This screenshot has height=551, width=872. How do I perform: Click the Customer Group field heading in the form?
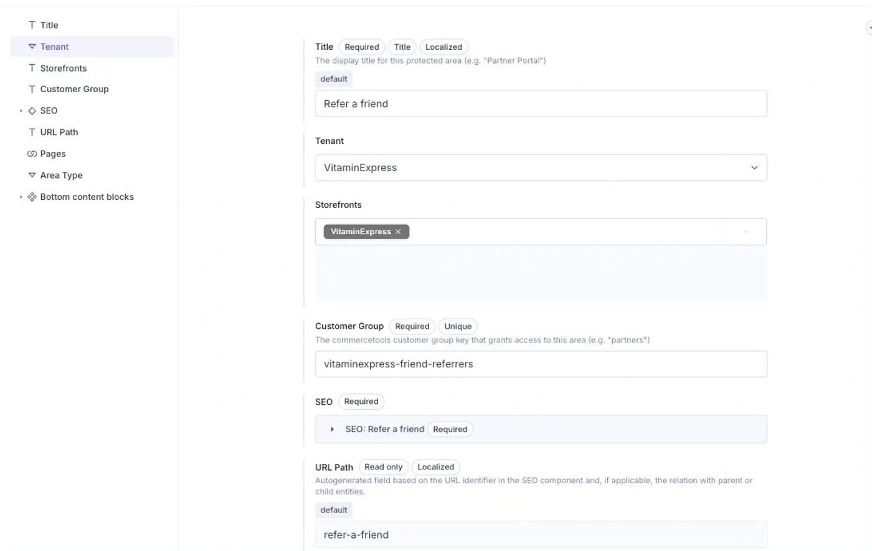click(x=349, y=326)
